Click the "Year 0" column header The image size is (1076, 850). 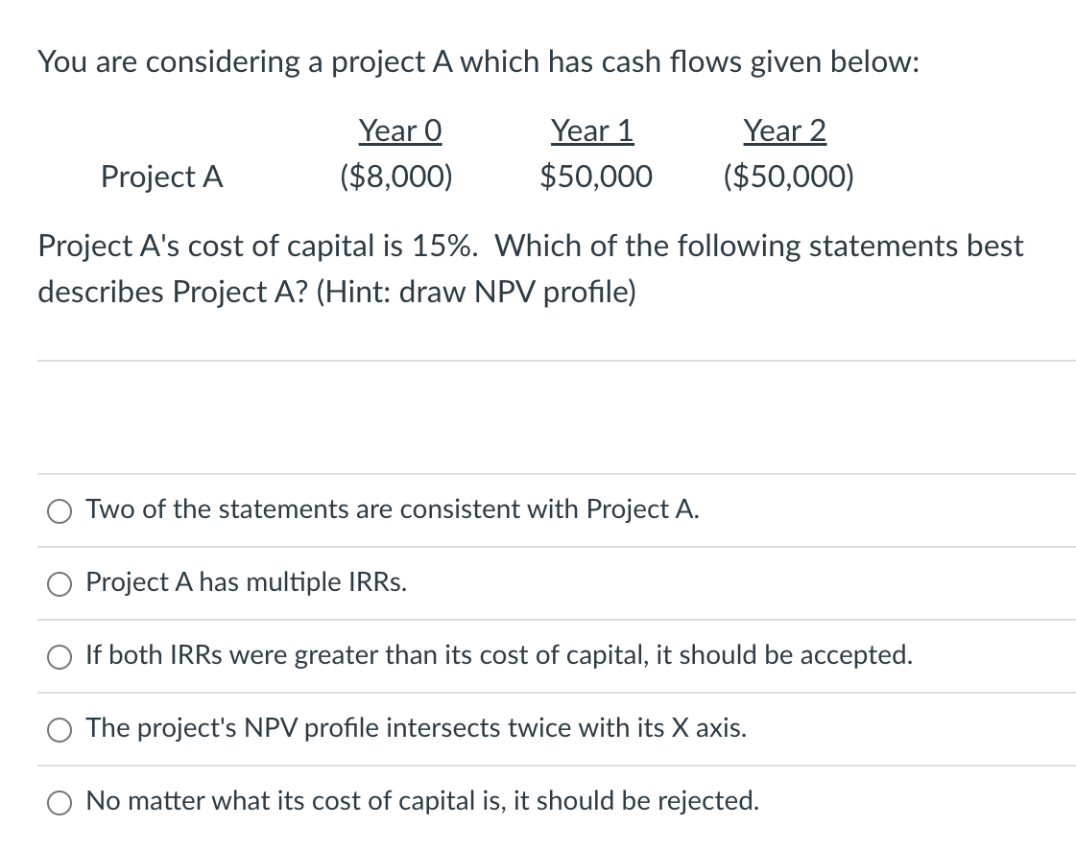[x=399, y=130]
